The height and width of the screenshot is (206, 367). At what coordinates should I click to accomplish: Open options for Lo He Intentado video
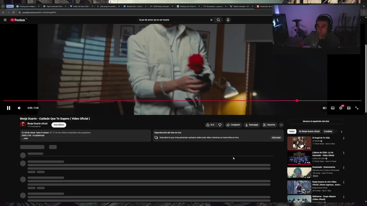343,153
